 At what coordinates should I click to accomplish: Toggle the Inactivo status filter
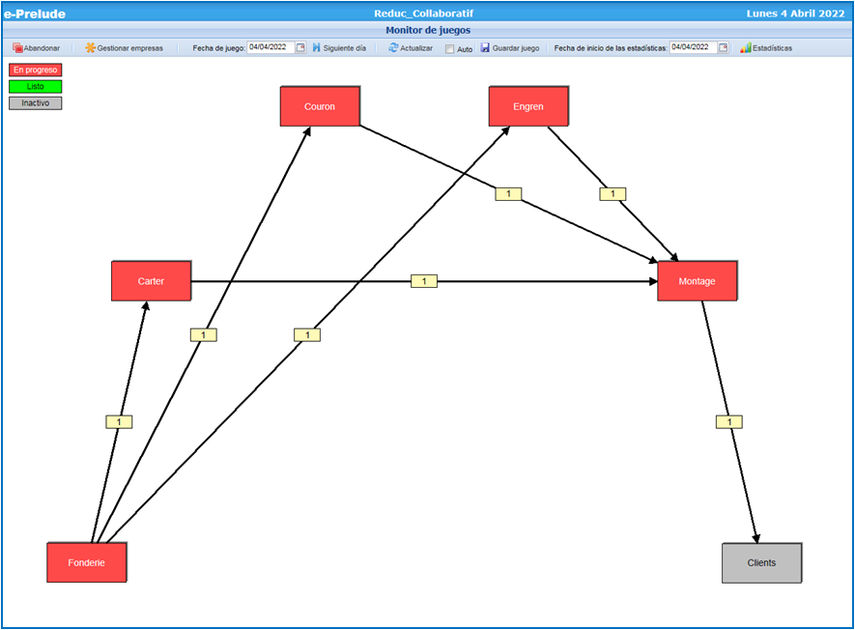(x=36, y=102)
